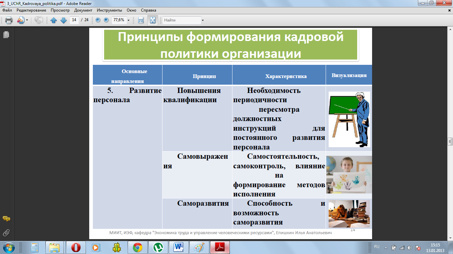The width and height of the screenshot is (453, 254).
Task: Open the Attachments paperclip panel
Action: [6, 233]
